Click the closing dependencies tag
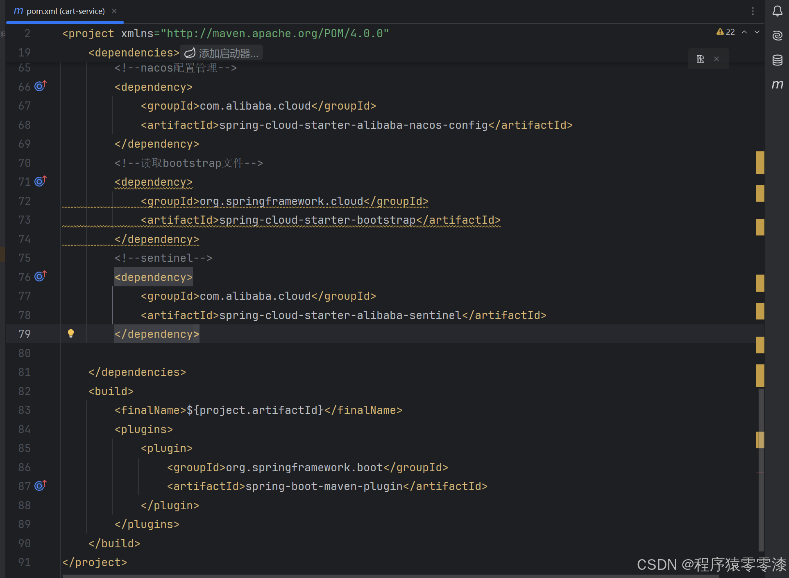Screen dimensions: 789x578 tap(137, 372)
